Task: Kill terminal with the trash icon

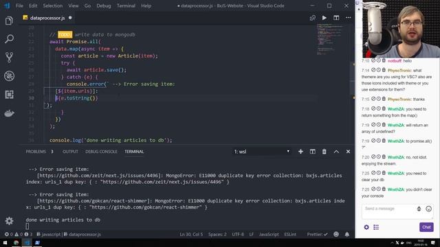Action: click(x=324, y=152)
